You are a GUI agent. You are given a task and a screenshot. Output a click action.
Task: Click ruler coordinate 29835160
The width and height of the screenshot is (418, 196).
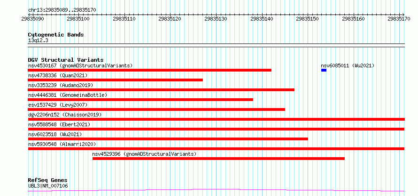[x=354, y=19]
